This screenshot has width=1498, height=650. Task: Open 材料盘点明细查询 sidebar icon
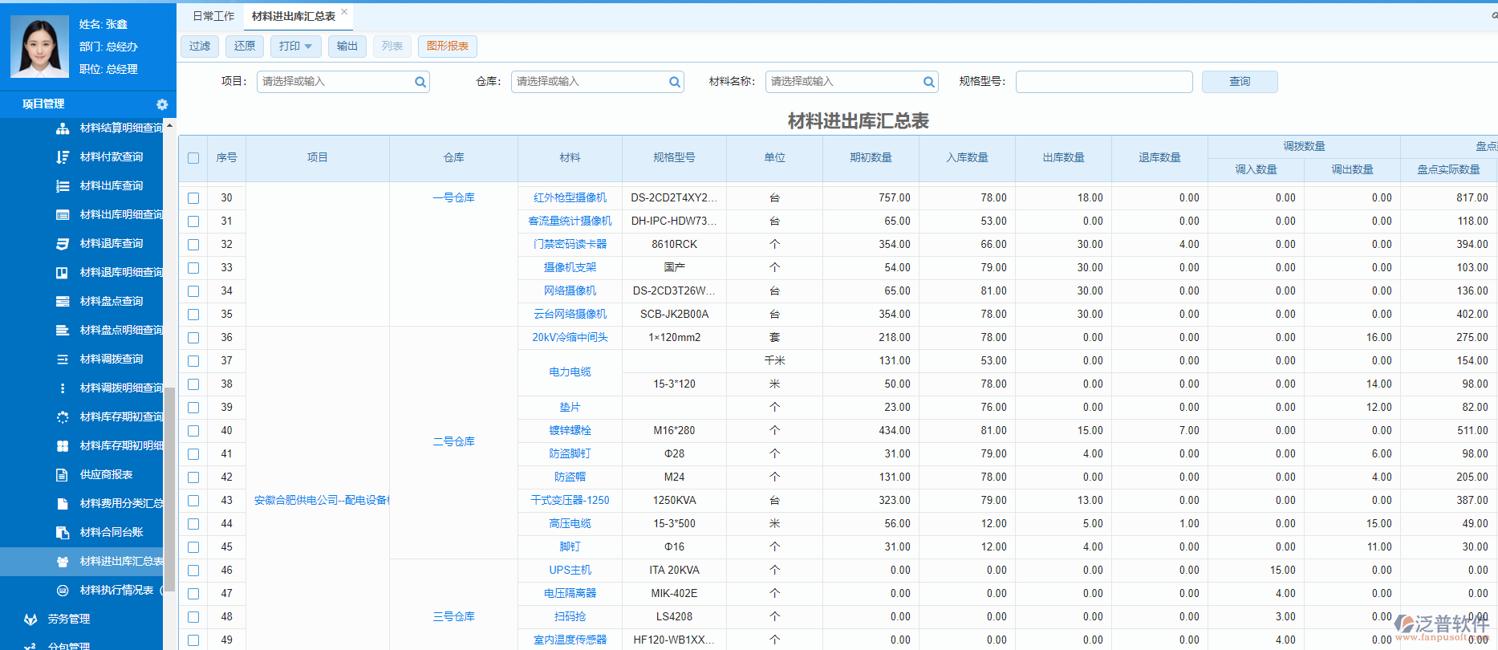(x=63, y=331)
